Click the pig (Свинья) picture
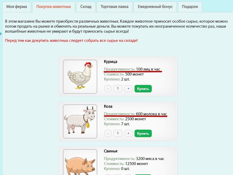Viewport: 233px width, 175px height. (x=80, y=162)
